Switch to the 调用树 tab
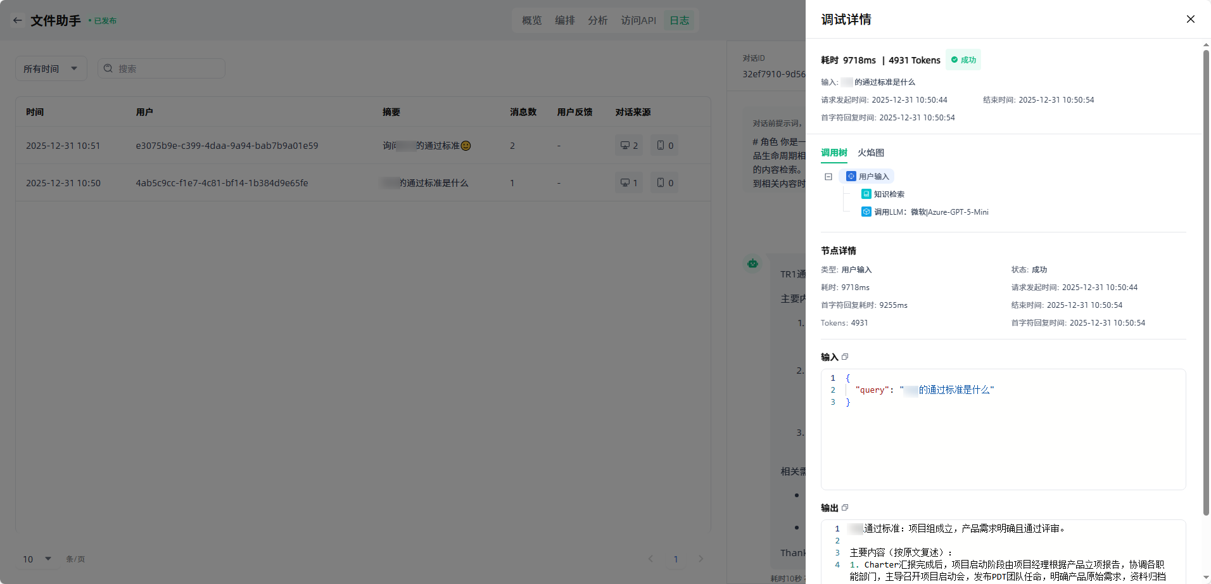 pyautogui.click(x=834, y=153)
